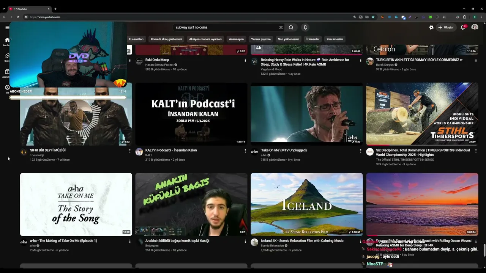This screenshot has height=273, width=486.
Task: Open more options for KALT'ın Podcast'i video
Action: coord(245,151)
